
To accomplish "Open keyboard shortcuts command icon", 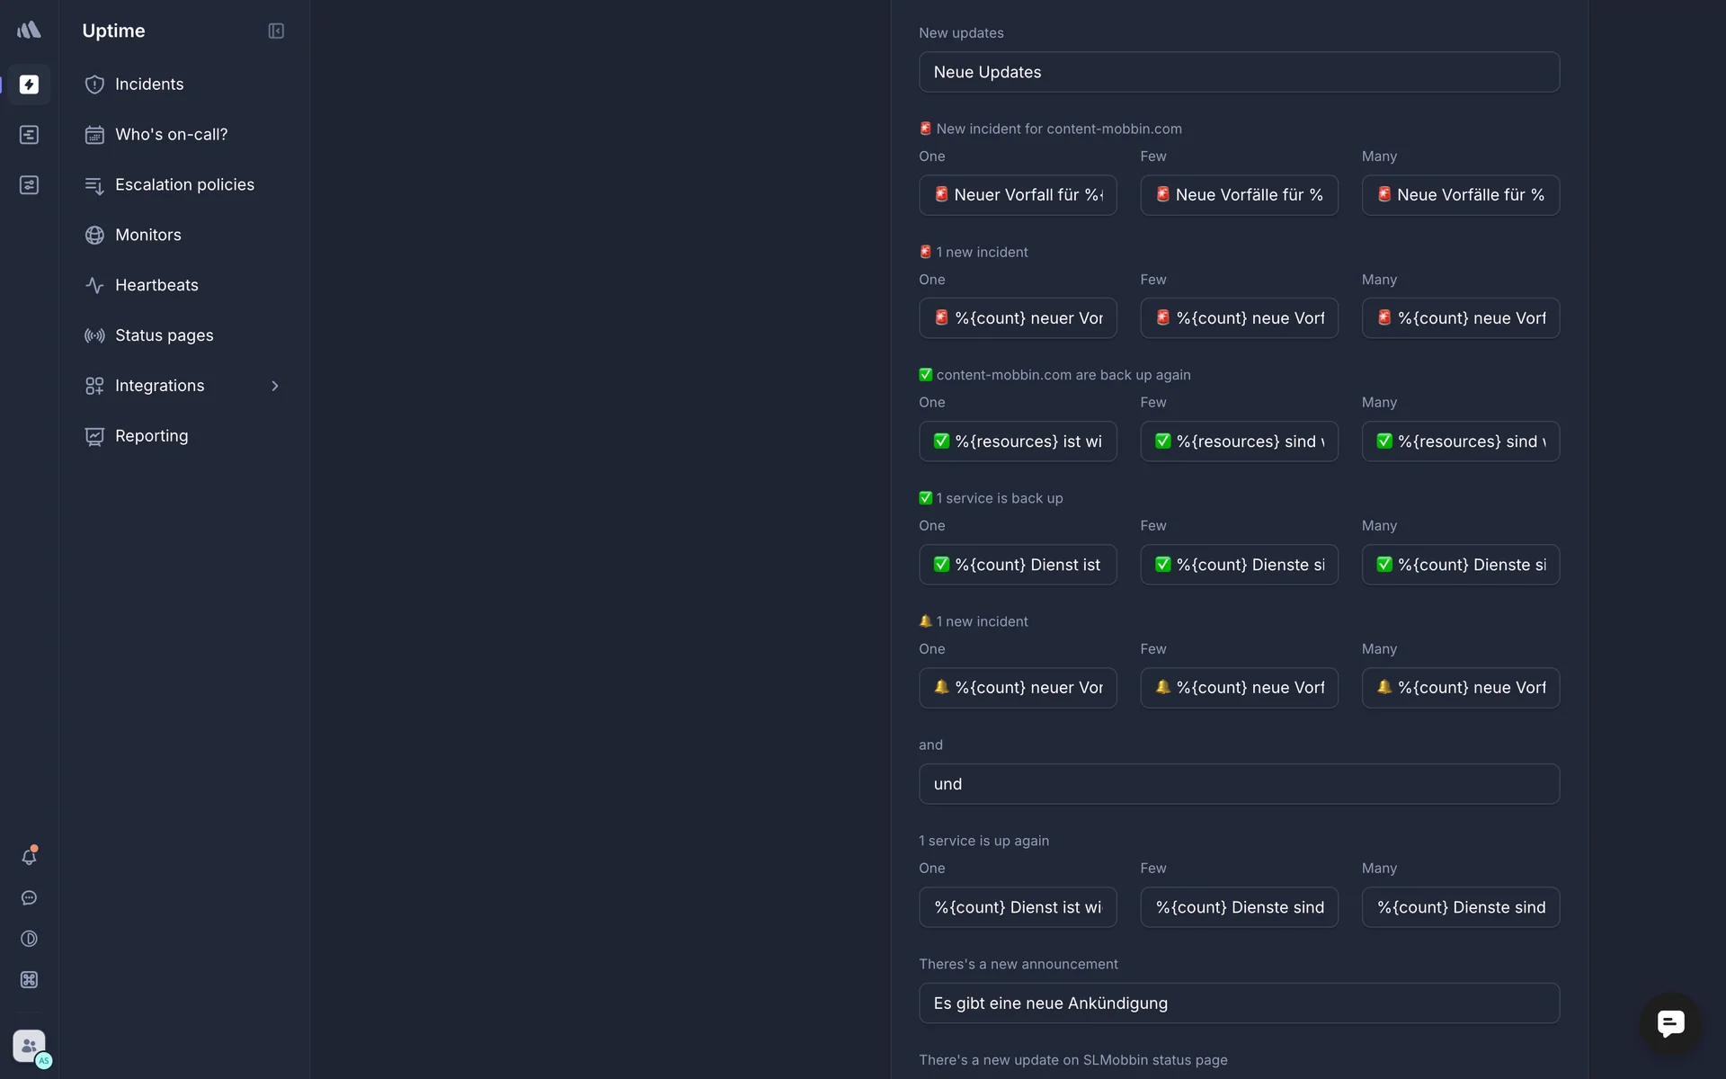I will click(29, 980).
